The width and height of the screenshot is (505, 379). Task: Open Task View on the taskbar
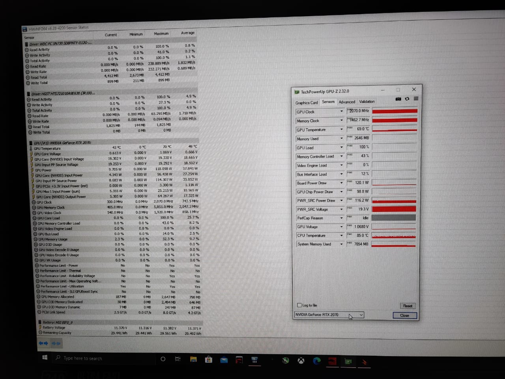tap(178, 359)
